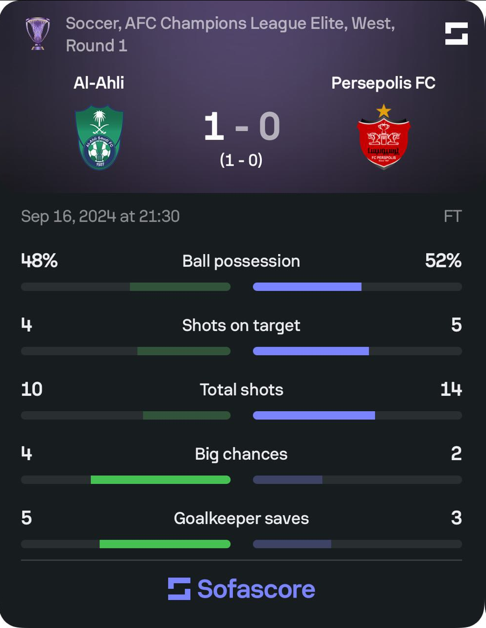Screen dimensions: 486x628
Task: Click the Sofascore S glyph beside the footer wordmark
Action: [x=180, y=588]
